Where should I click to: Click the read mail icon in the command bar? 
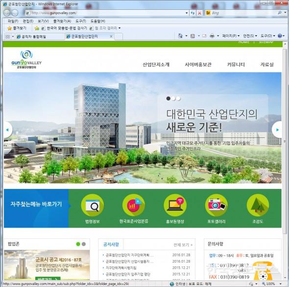pos(204,36)
